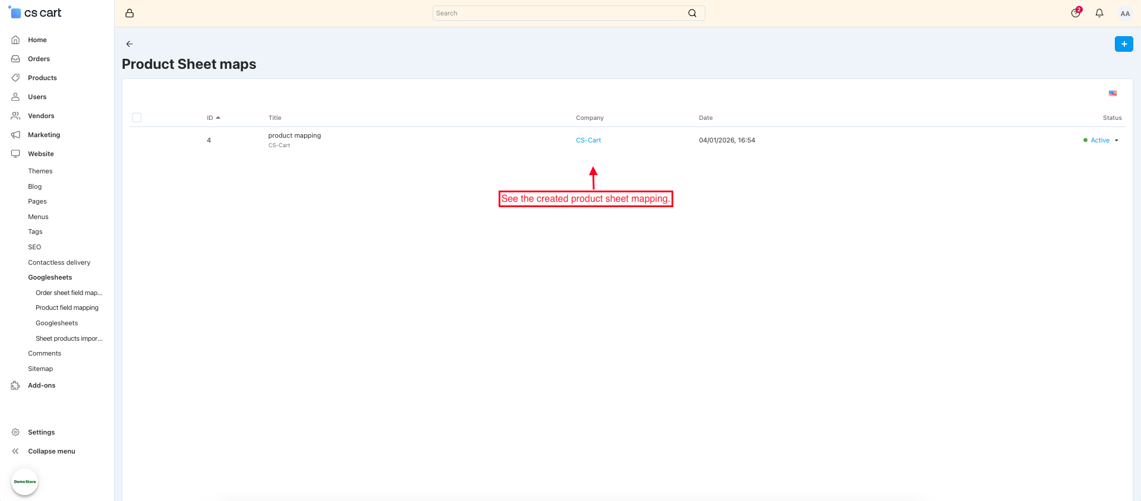Go back using the left arrow
1141x501 pixels.
click(130, 44)
